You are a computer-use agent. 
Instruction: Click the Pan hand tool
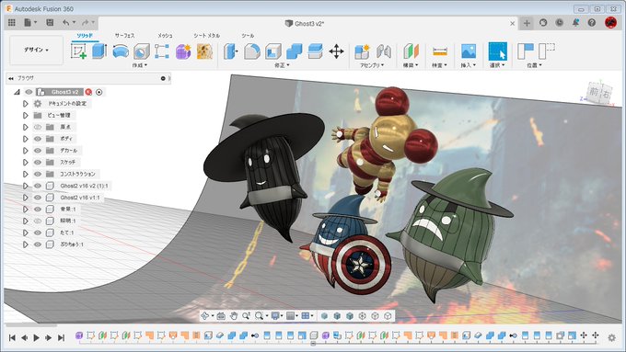pyautogui.click(x=234, y=316)
